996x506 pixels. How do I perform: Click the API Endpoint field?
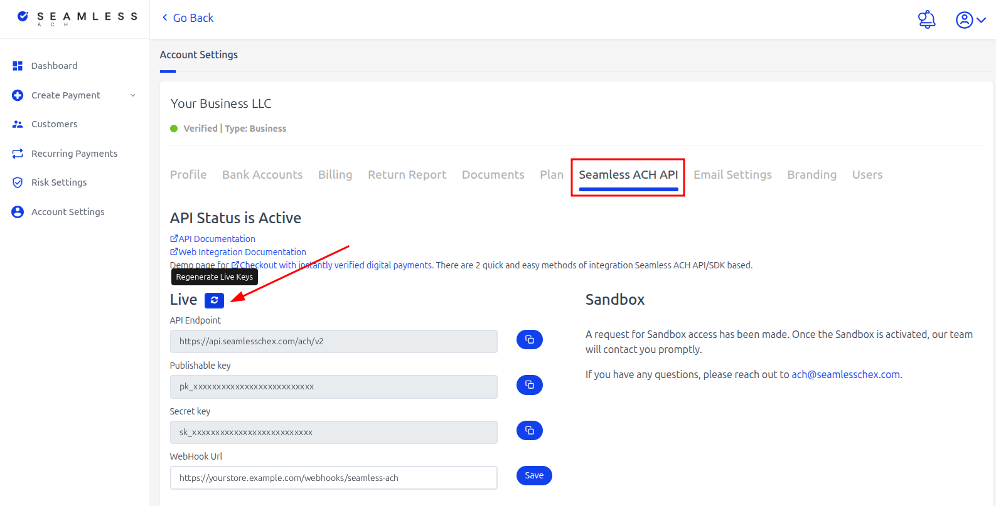(x=334, y=342)
